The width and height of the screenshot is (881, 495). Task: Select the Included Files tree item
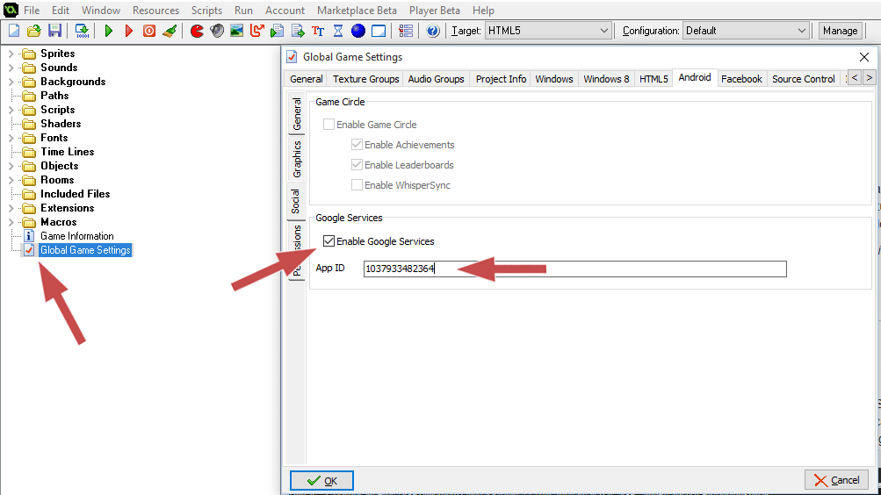pos(75,194)
